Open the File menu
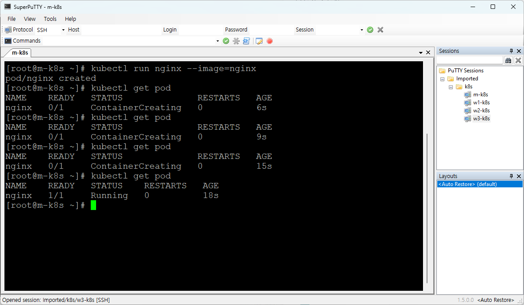This screenshot has width=524, height=305. [x=12, y=19]
